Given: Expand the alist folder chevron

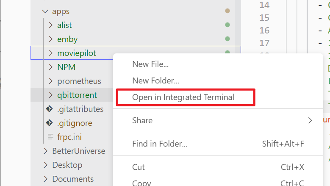Looking at the screenshot, I should coord(51,25).
